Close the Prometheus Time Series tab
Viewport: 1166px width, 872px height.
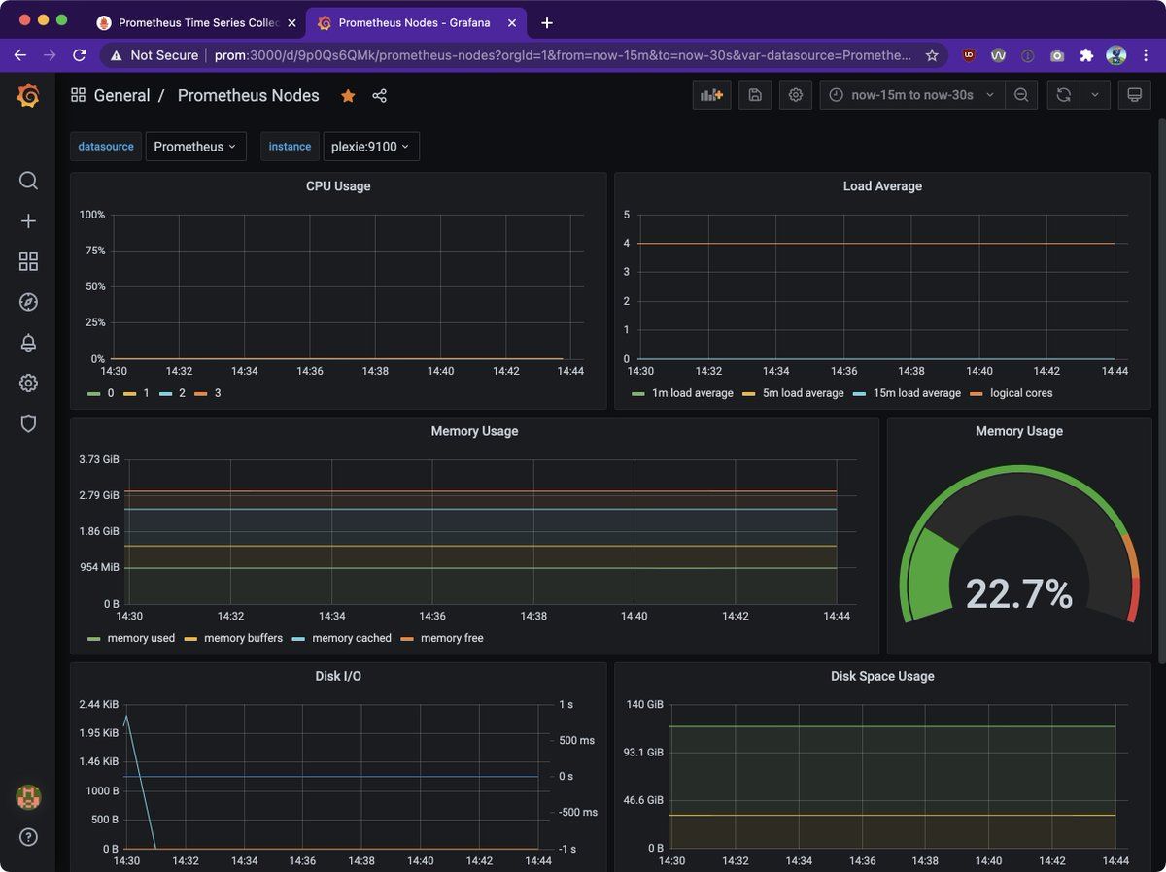click(x=291, y=22)
